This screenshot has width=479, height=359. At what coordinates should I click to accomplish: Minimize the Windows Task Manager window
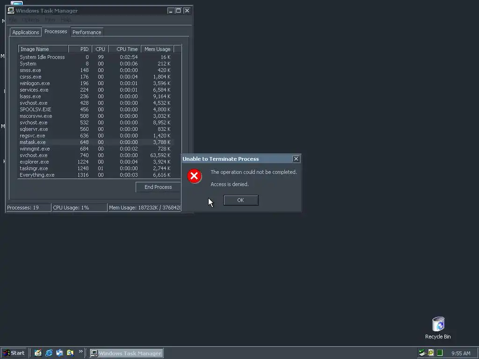171,11
